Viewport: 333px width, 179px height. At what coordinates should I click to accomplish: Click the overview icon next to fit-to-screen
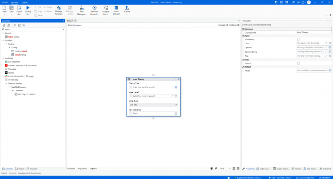[x=238, y=169]
